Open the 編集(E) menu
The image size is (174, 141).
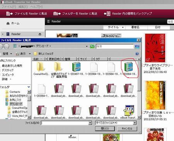coord(23,7)
